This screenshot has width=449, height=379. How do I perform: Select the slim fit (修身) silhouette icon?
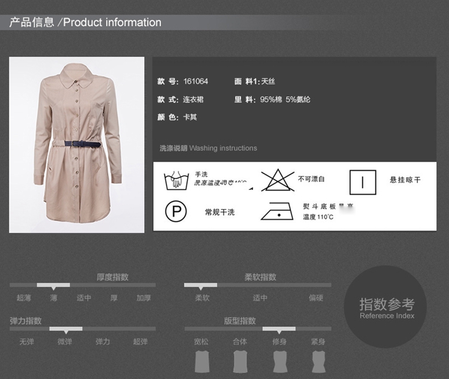(279, 362)
